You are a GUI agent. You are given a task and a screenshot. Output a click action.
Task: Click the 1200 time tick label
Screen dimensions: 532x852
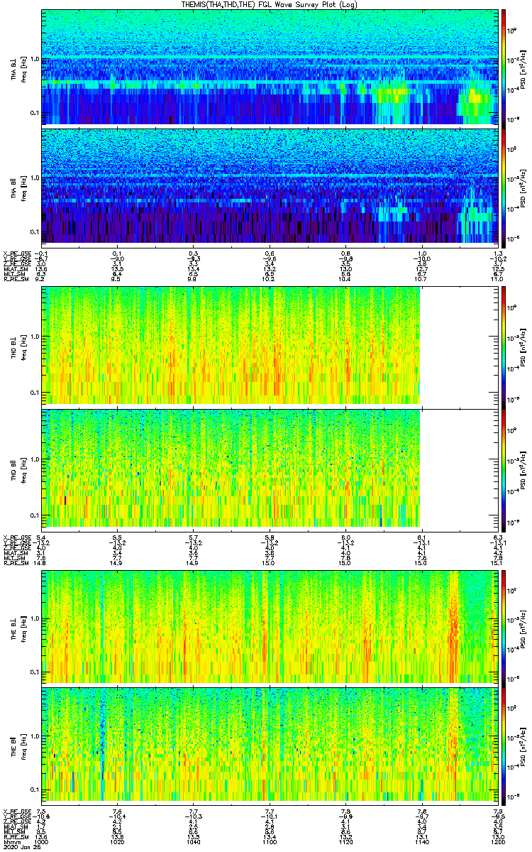[x=497, y=841]
